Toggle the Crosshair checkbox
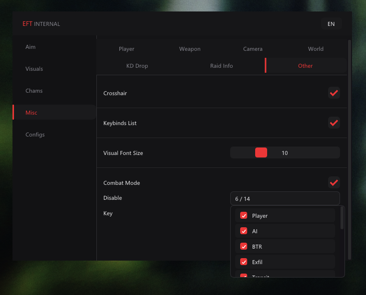366x295 pixels. click(x=334, y=93)
